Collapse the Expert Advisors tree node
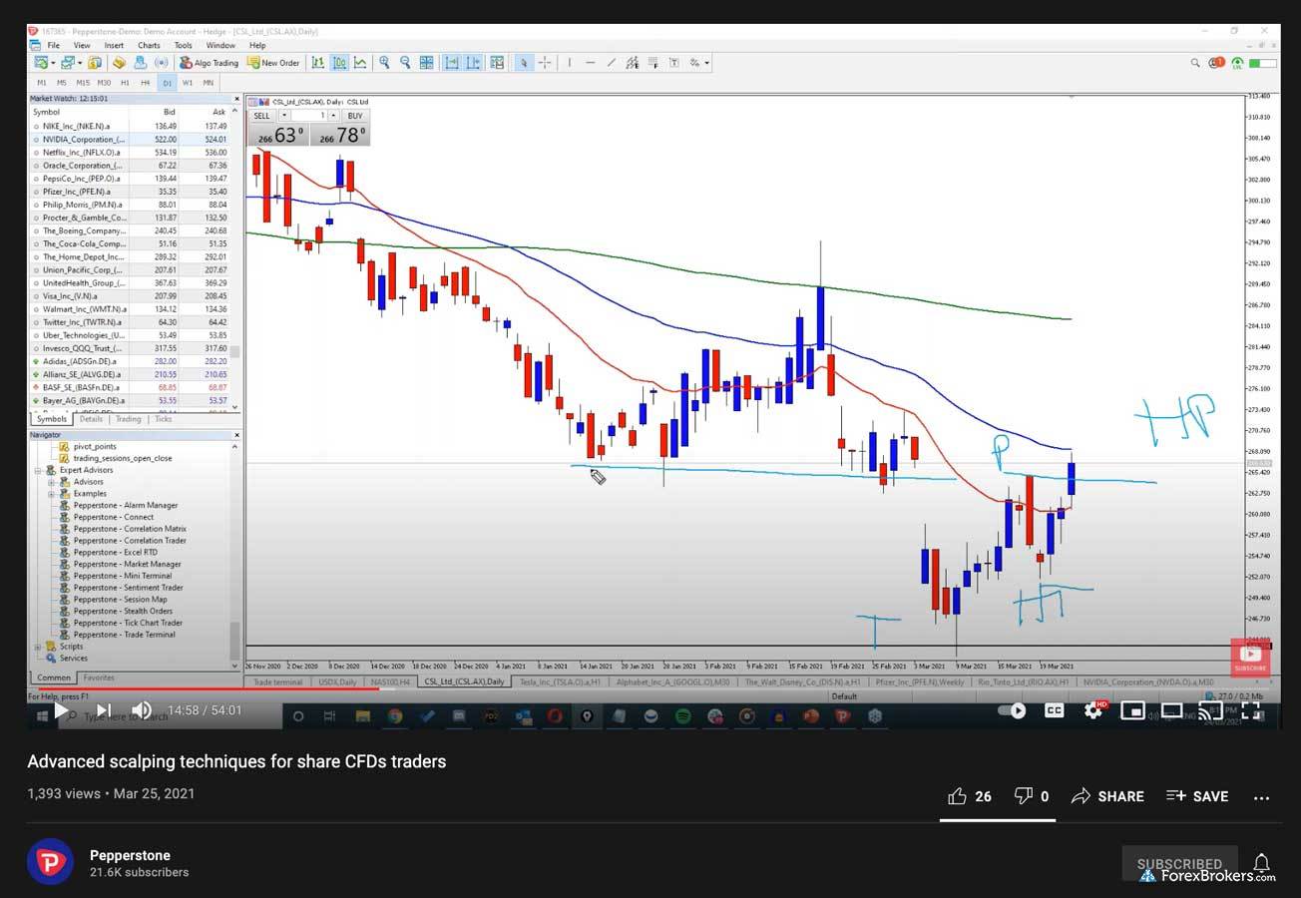 [39, 470]
